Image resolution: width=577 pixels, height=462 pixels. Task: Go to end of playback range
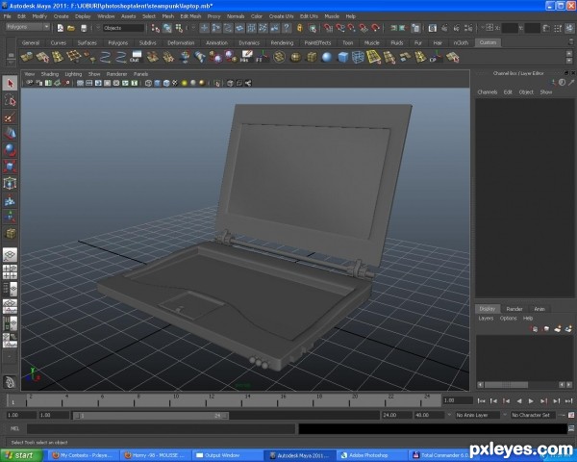point(569,400)
